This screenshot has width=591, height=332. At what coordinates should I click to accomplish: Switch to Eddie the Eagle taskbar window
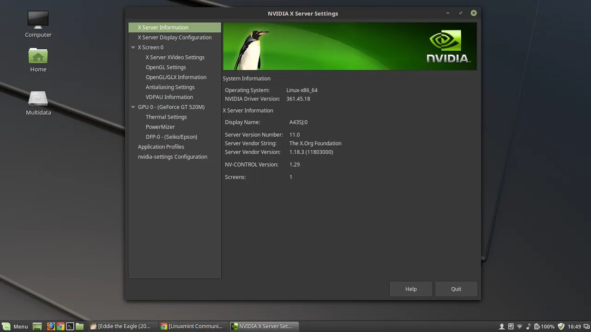(122, 326)
